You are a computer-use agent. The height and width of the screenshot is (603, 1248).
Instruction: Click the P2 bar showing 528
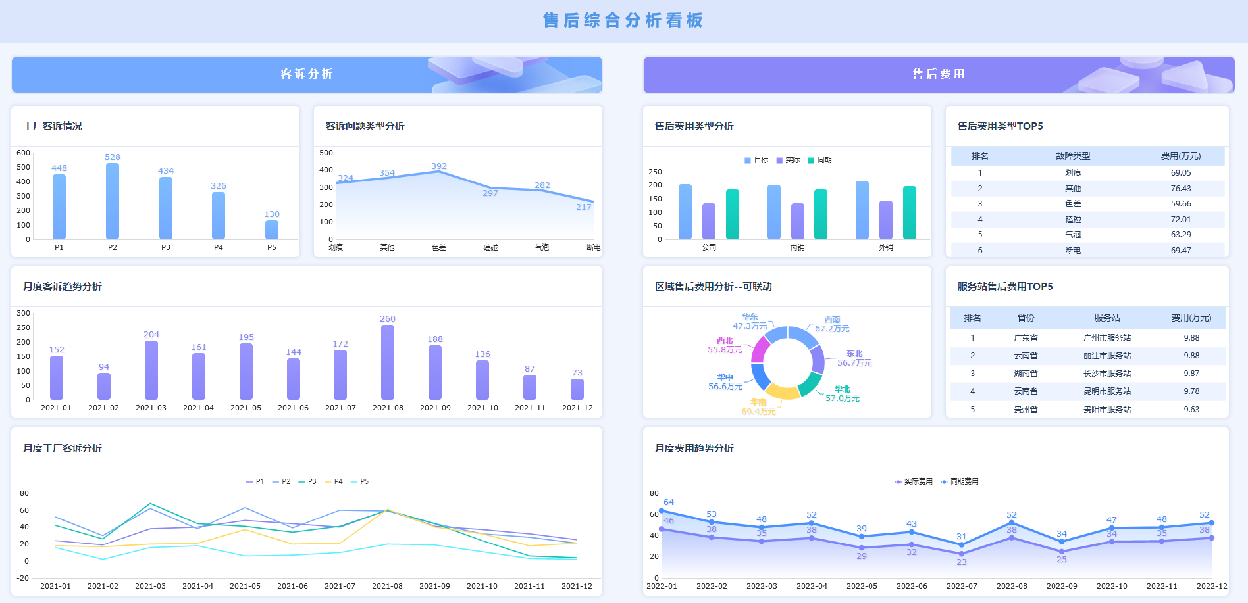coord(113,201)
